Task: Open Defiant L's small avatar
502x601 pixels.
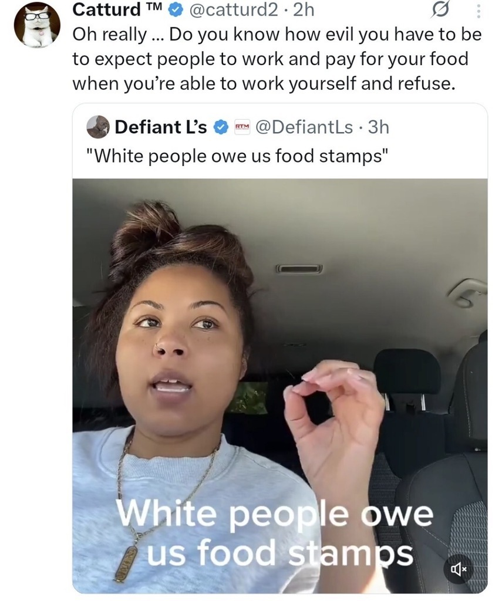Action: pyautogui.click(x=98, y=127)
